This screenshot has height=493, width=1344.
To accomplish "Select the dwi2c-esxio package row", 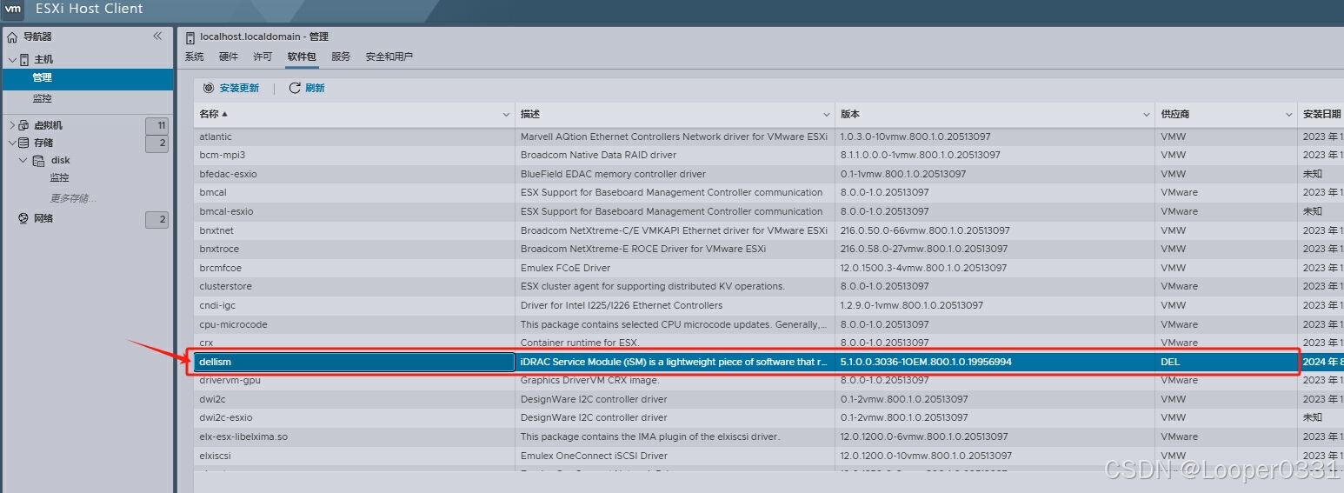I will pyautogui.click(x=768, y=417).
